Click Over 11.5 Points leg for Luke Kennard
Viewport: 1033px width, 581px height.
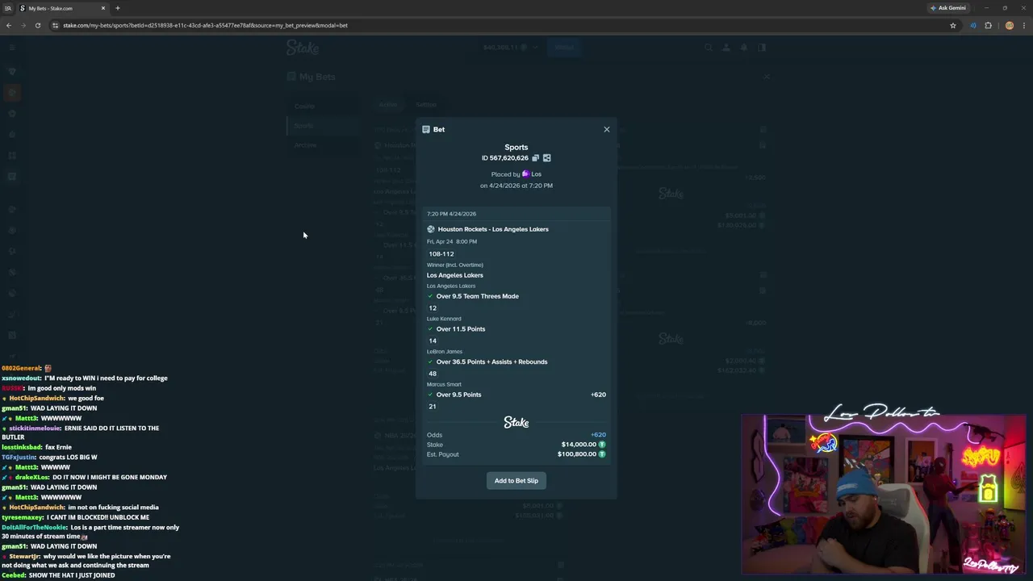pos(460,329)
